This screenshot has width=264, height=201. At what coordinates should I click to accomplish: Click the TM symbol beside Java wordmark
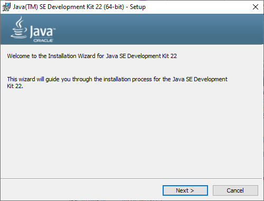pyautogui.click(x=54, y=28)
